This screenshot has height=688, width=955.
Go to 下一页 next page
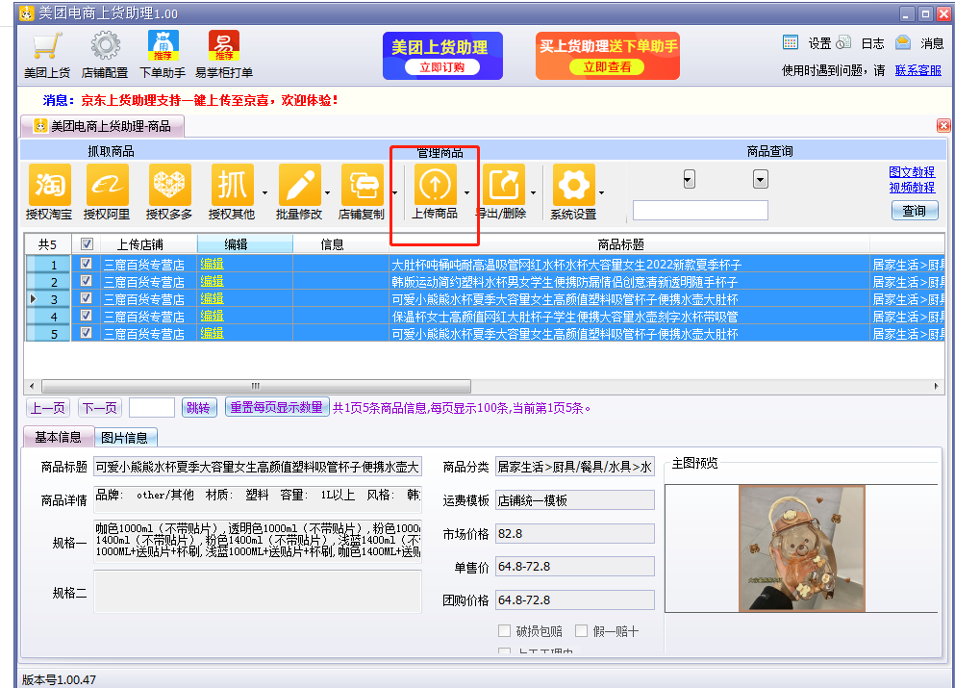pyautogui.click(x=100, y=408)
